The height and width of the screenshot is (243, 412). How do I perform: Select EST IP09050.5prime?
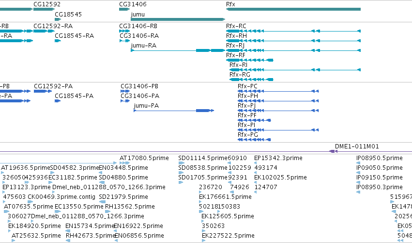(x=380, y=168)
